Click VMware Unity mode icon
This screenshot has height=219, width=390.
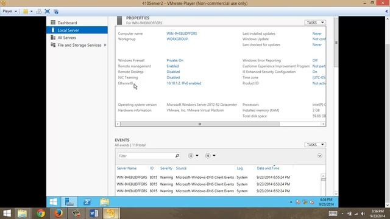pos(56,12)
